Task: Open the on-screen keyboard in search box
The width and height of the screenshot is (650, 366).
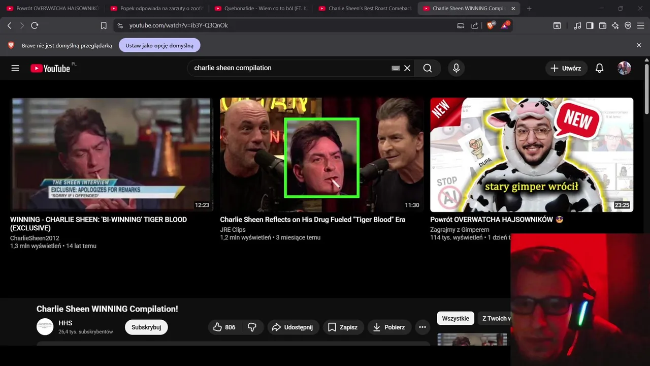Action: (396, 68)
